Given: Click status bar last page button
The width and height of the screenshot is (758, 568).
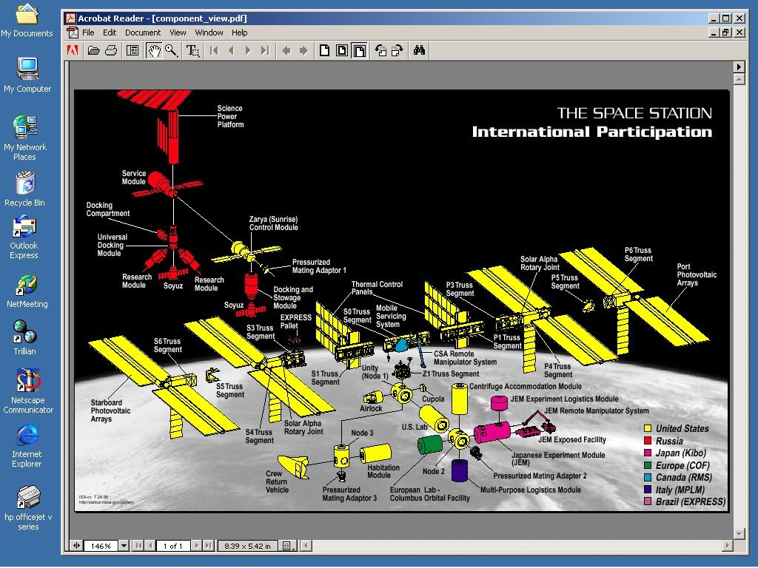Looking at the screenshot, I should coord(208,546).
